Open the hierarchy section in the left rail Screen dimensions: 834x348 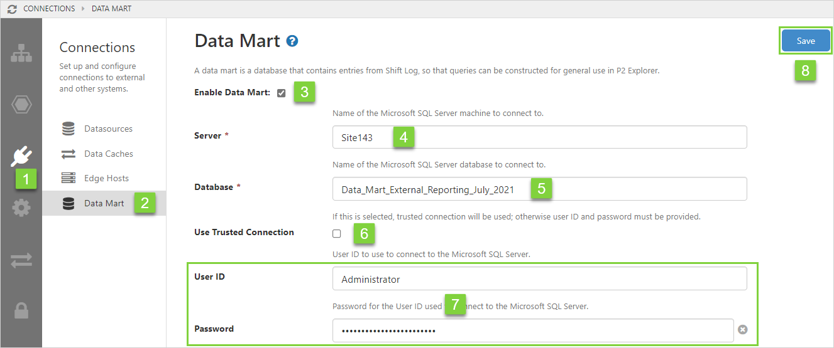pyautogui.click(x=21, y=54)
